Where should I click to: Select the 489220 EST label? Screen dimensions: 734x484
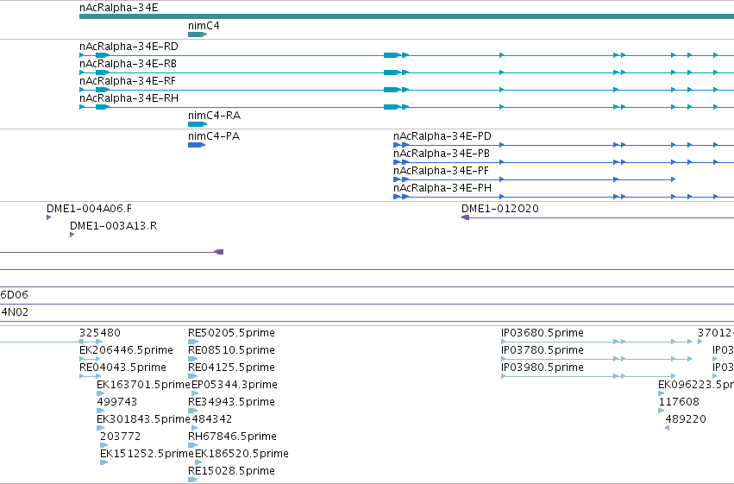(686, 419)
